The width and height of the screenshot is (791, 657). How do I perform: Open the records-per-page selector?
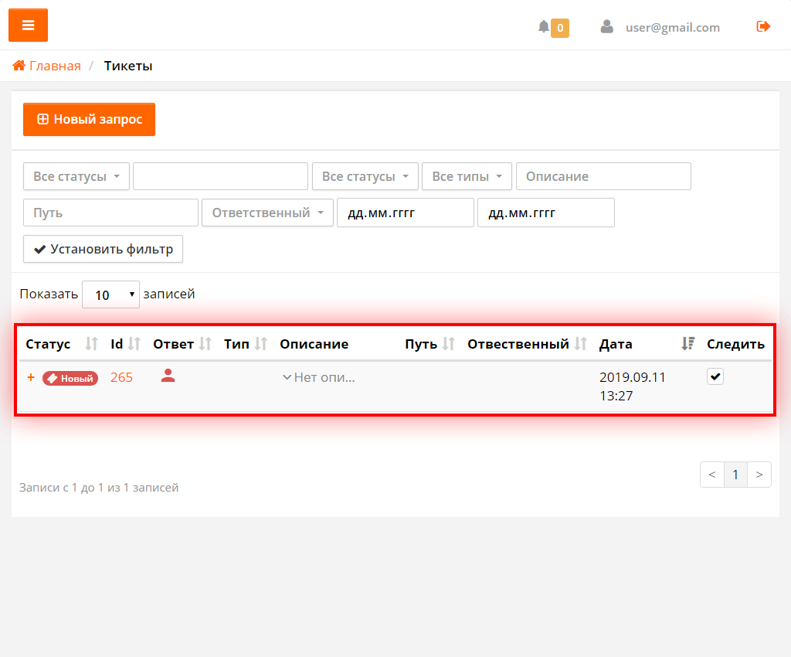click(110, 294)
